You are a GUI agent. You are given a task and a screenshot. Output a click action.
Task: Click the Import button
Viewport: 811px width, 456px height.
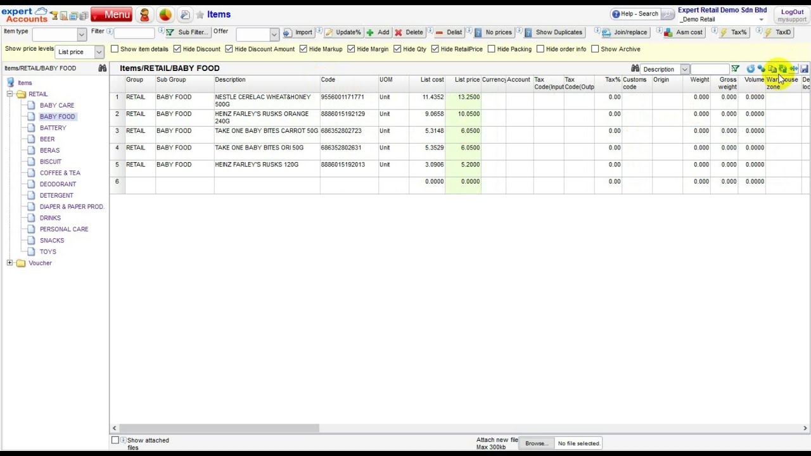point(298,32)
